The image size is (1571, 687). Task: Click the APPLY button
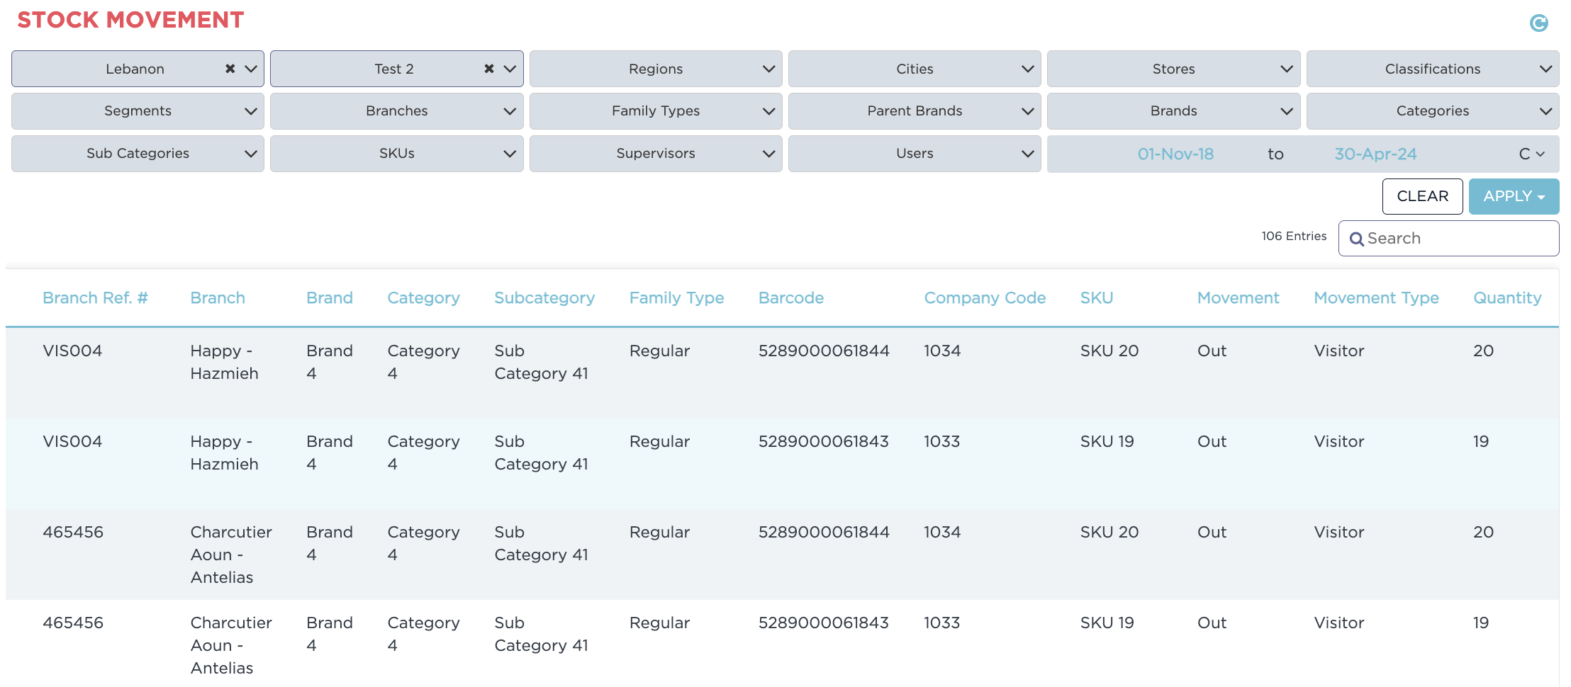(x=1508, y=196)
